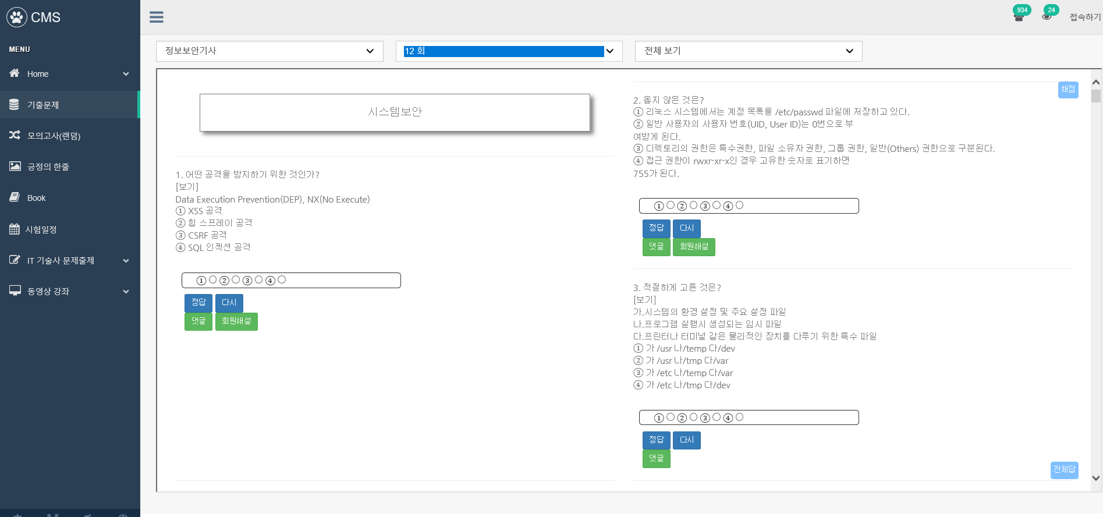Select answer ③ radio for question 1
The image size is (1103, 517).
(259, 280)
